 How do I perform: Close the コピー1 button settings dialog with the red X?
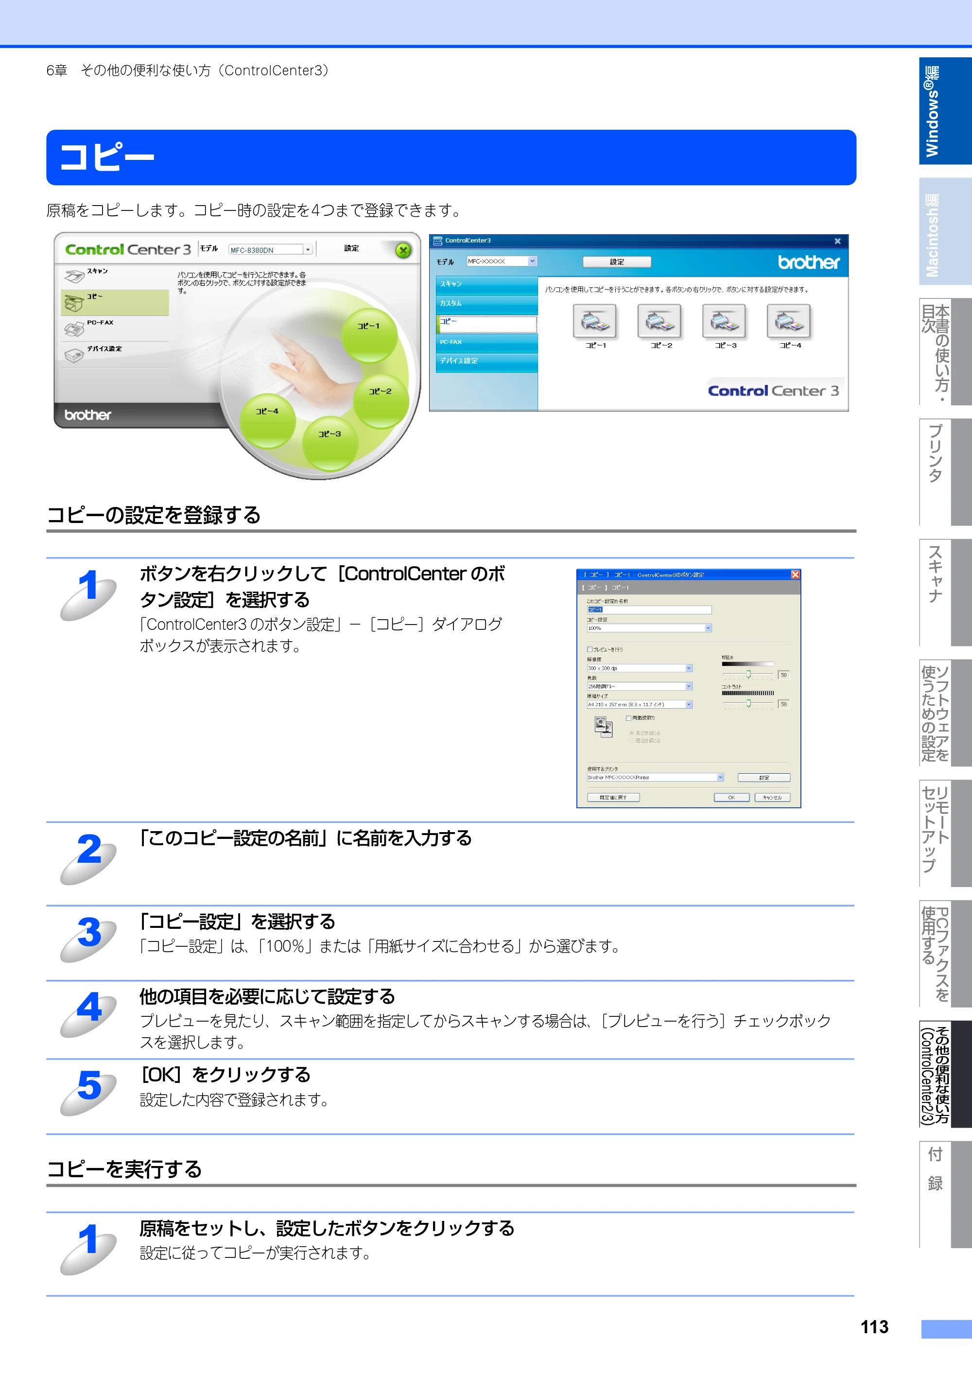tap(795, 575)
